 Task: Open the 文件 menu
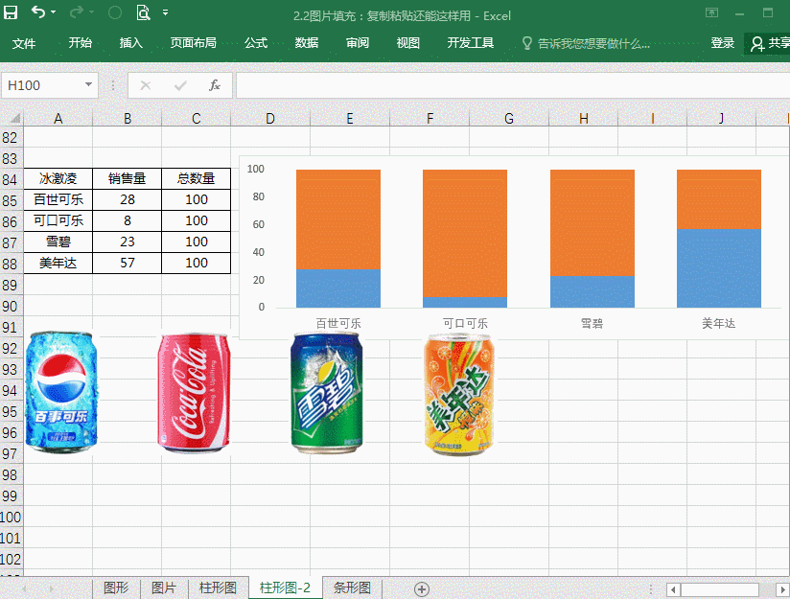point(24,43)
